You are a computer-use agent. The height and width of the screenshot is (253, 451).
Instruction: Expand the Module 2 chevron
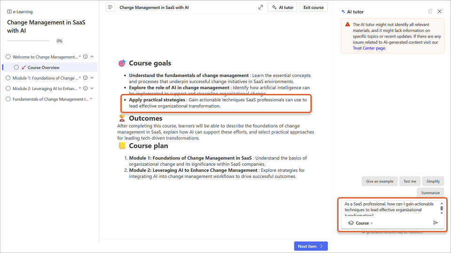(92, 88)
